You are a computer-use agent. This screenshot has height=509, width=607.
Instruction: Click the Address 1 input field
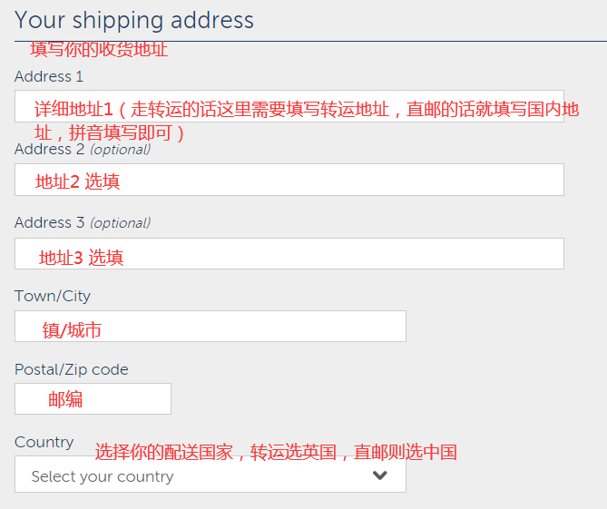(x=289, y=106)
